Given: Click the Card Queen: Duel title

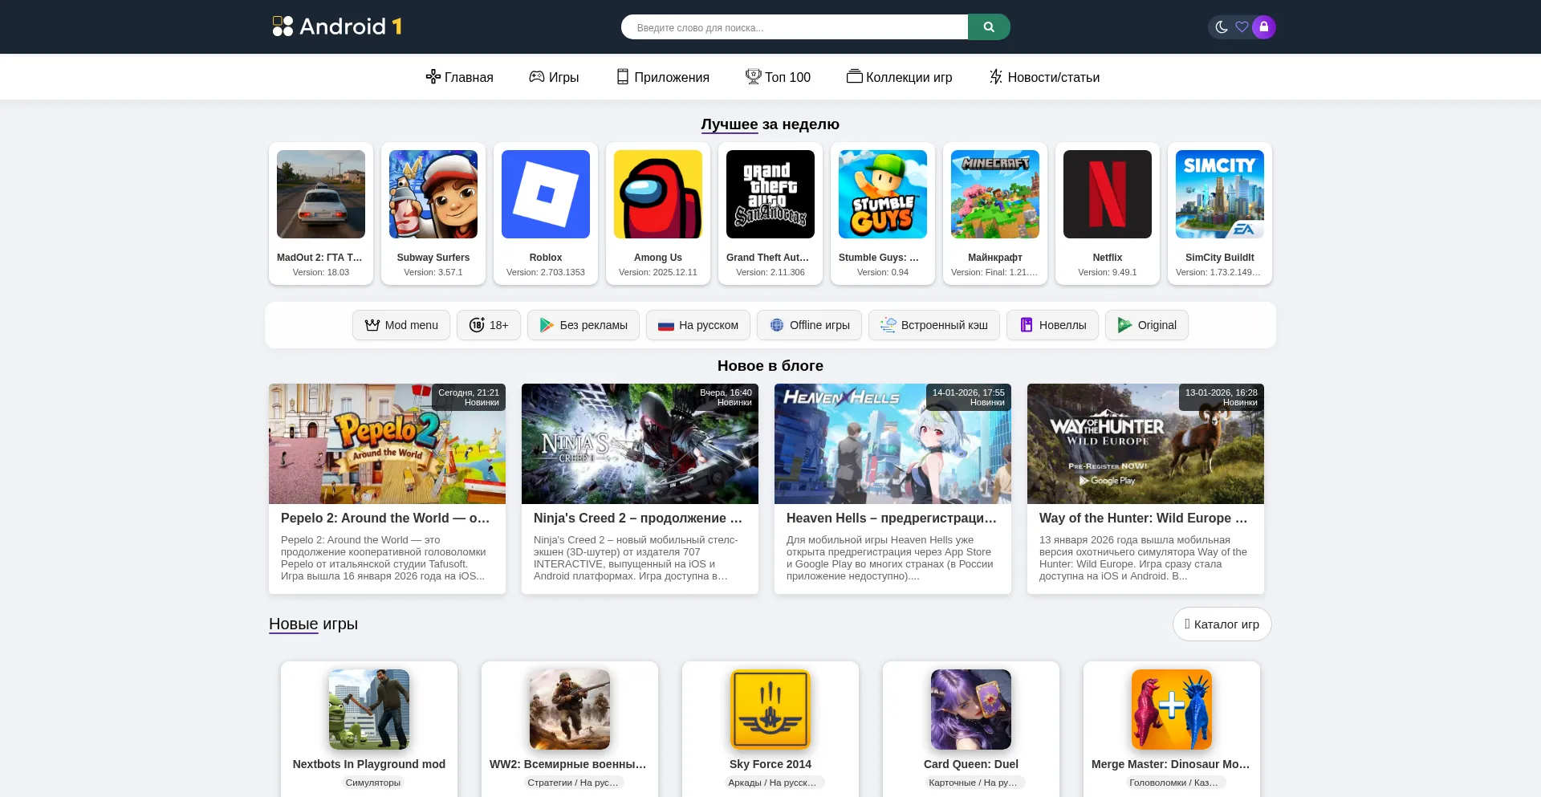Looking at the screenshot, I should [x=971, y=764].
